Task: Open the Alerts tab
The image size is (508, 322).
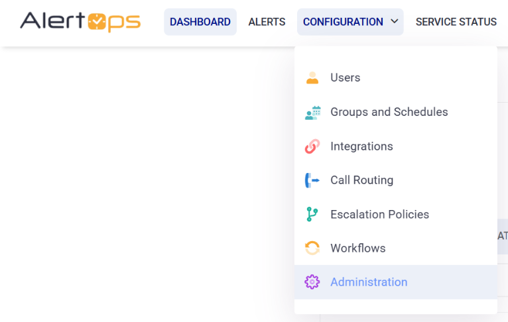Action: [267, 22]
